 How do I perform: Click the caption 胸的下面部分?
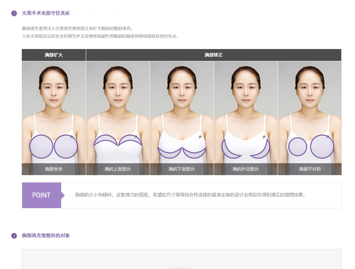click(x=182, y=169)
